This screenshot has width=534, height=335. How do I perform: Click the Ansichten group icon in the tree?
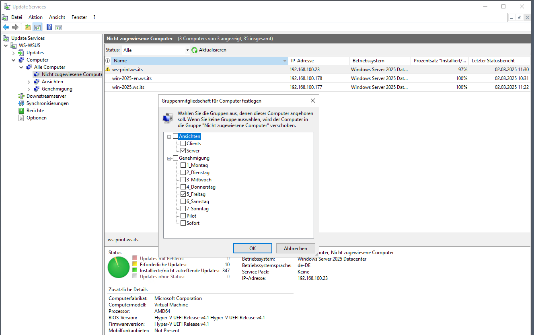(x=37, y=82)
